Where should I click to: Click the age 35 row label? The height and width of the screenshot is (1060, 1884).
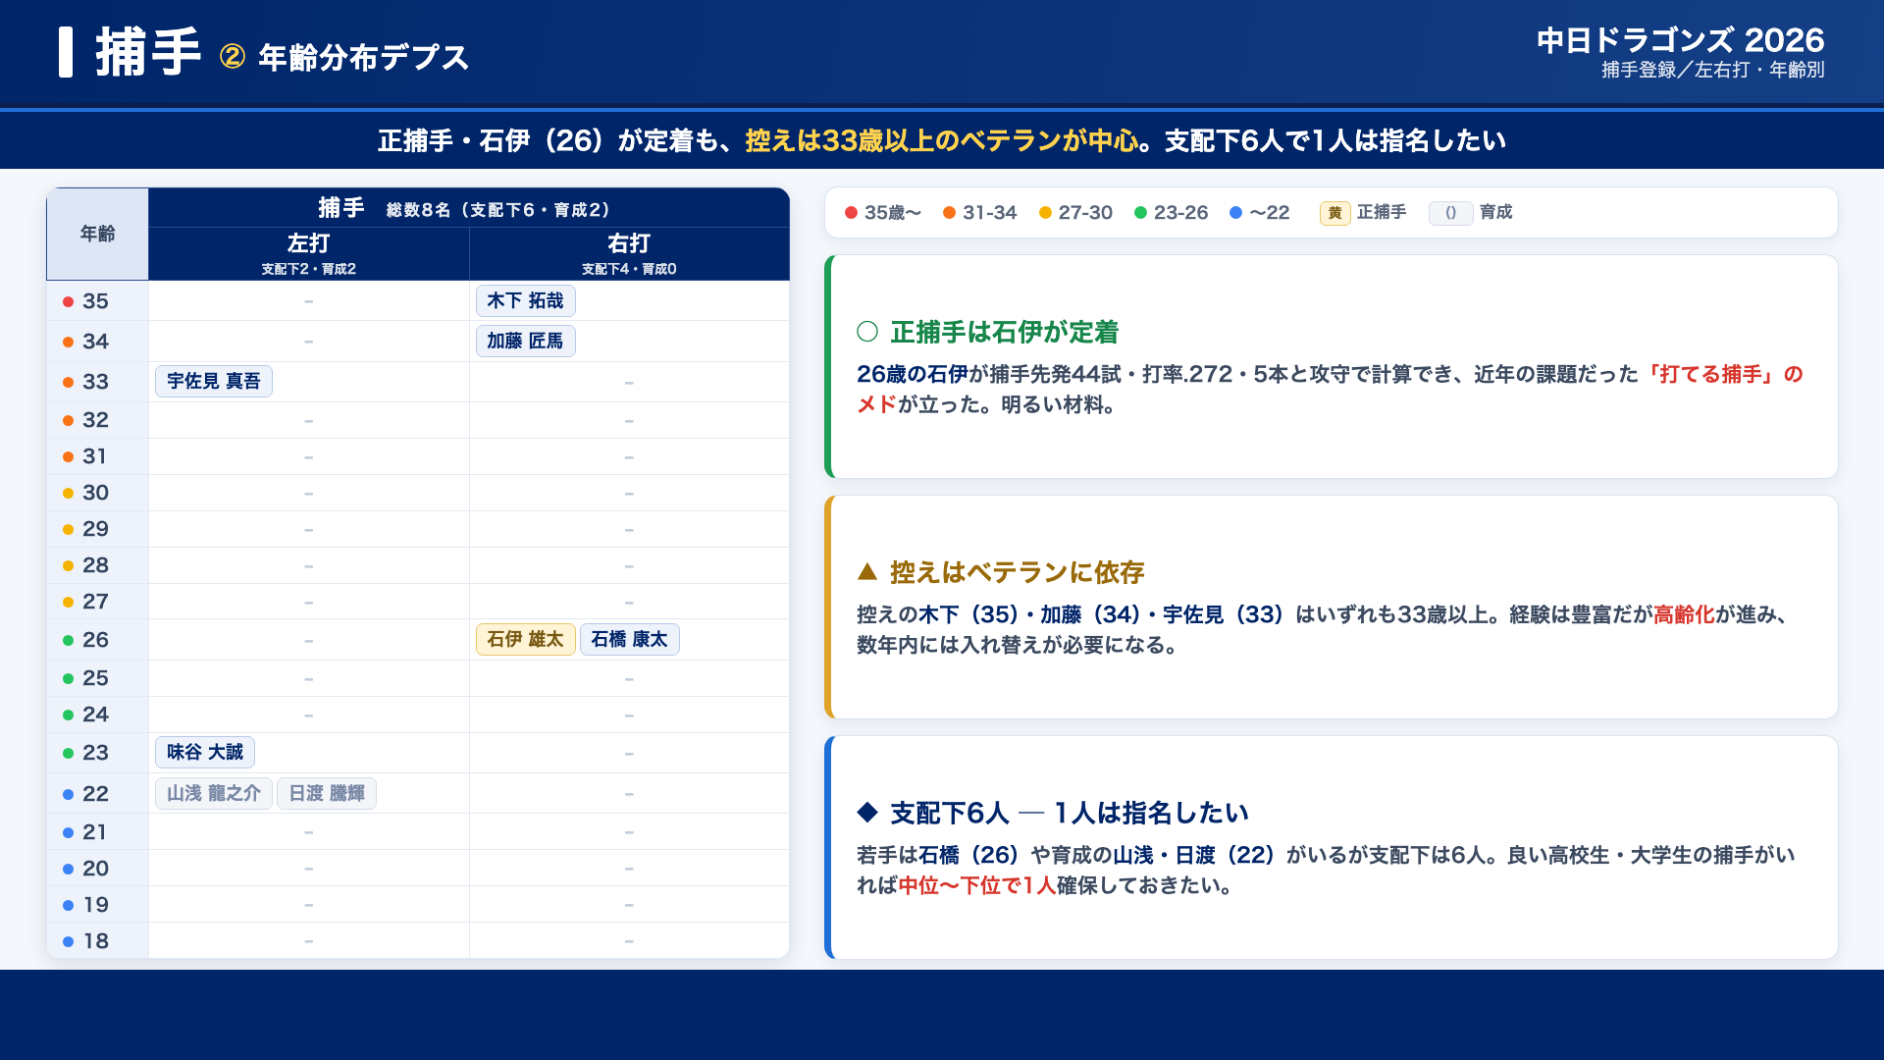(x=95, y=301)
